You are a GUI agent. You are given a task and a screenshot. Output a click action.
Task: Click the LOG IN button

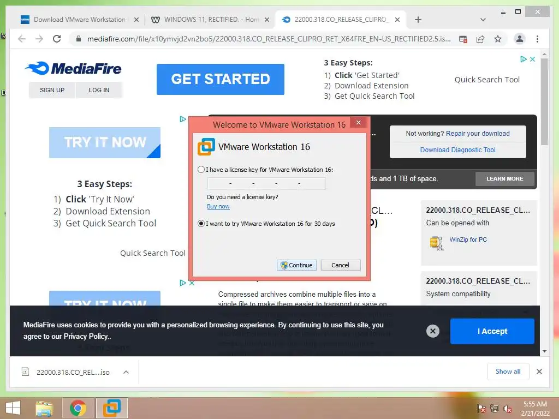[x=99, y=90]
